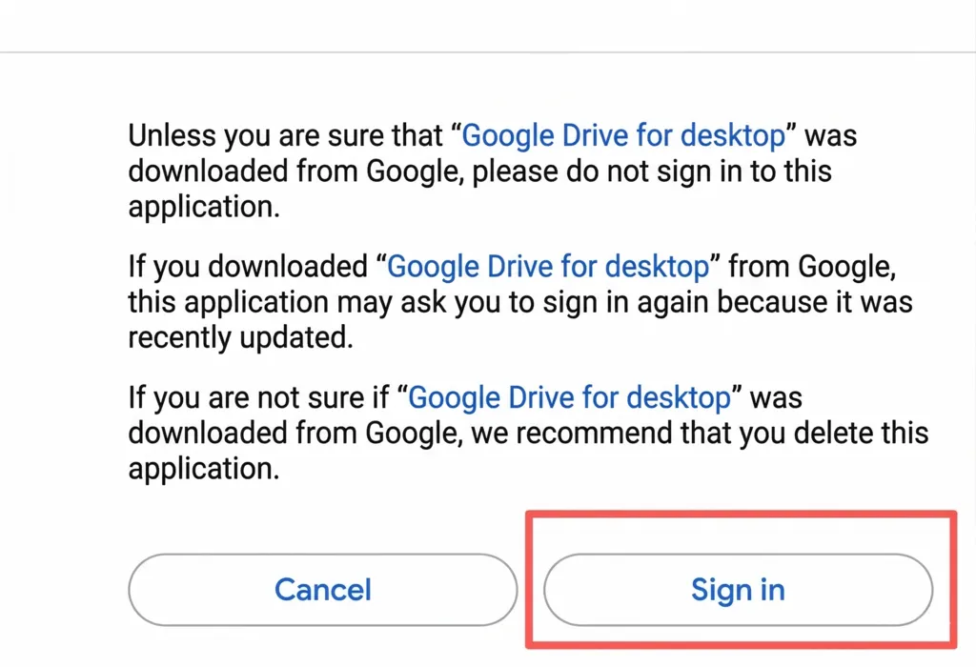
Task: Click the word "application." following "sign in to this"
Action: 204,208
